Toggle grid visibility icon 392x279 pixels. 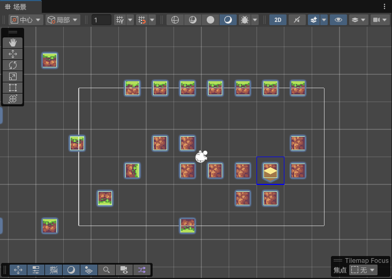[x=120, y=20]
